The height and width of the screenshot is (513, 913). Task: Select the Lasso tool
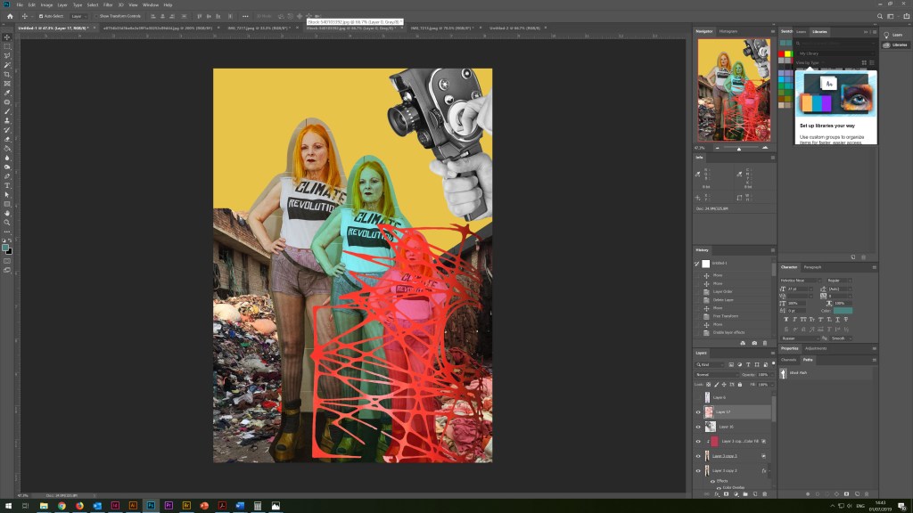[7, 55]
